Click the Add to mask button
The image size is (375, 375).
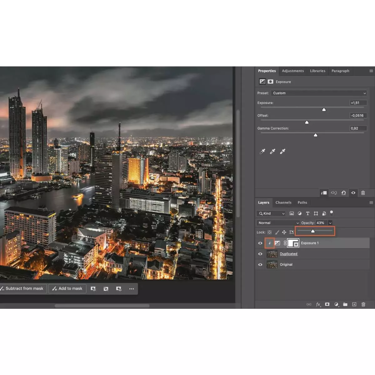[x=67, y=288]
